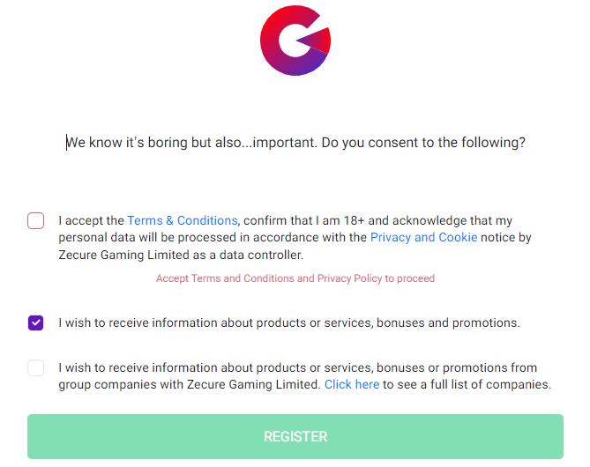Click the 'to see a full list of companies' text
Screen dimensions: 590x467
(x=467, y=384)
